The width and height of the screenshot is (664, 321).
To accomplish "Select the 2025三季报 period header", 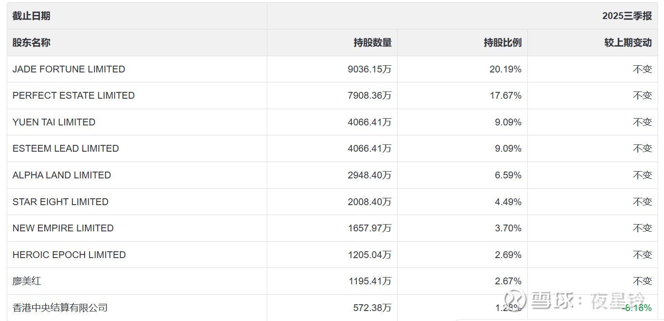I will click(627, 16).
